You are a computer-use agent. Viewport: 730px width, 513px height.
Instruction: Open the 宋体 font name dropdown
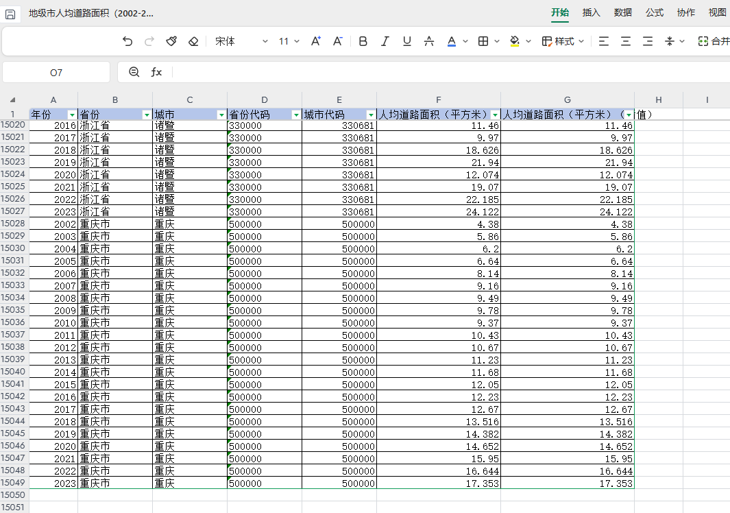coord(241,41)
